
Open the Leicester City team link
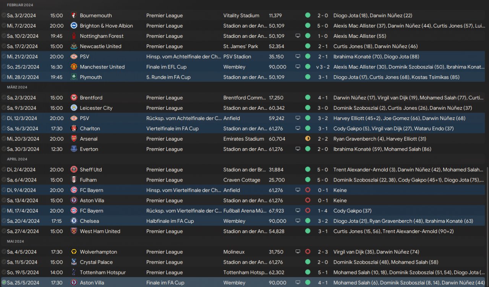point(96,108)
